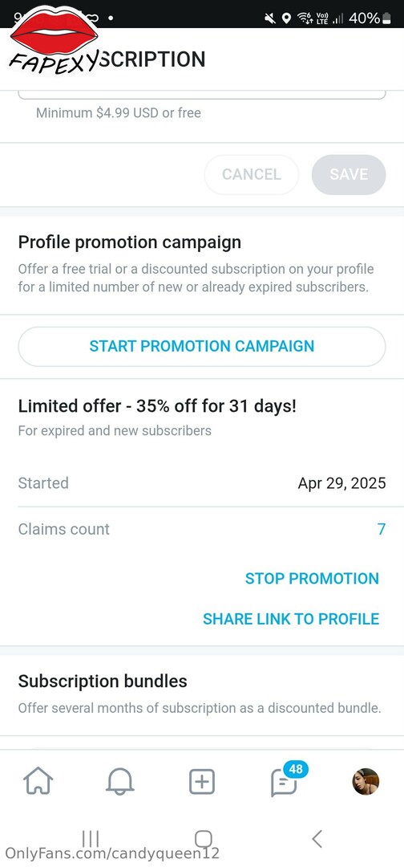Tap the muted sound status icon
This screenshot has height=867, width=404.
(270, 18)
